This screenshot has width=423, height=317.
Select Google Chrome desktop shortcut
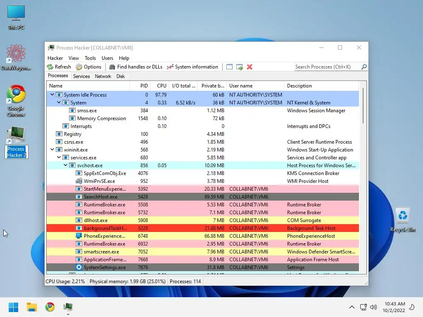pyautogui.click(x=16, y=101)
